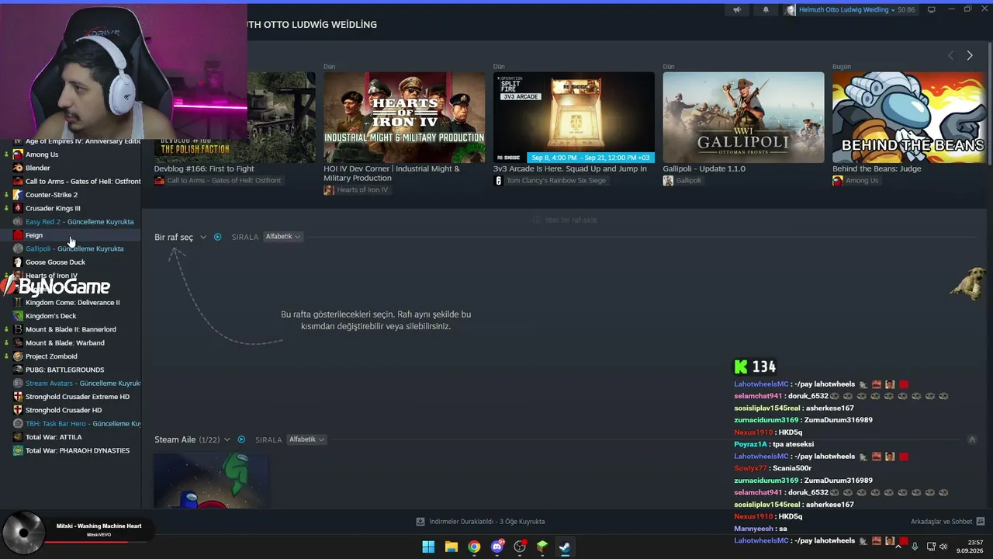Click the Project Zomboid game icon
The height and width of the screenshot is (559, 993).
18,356
